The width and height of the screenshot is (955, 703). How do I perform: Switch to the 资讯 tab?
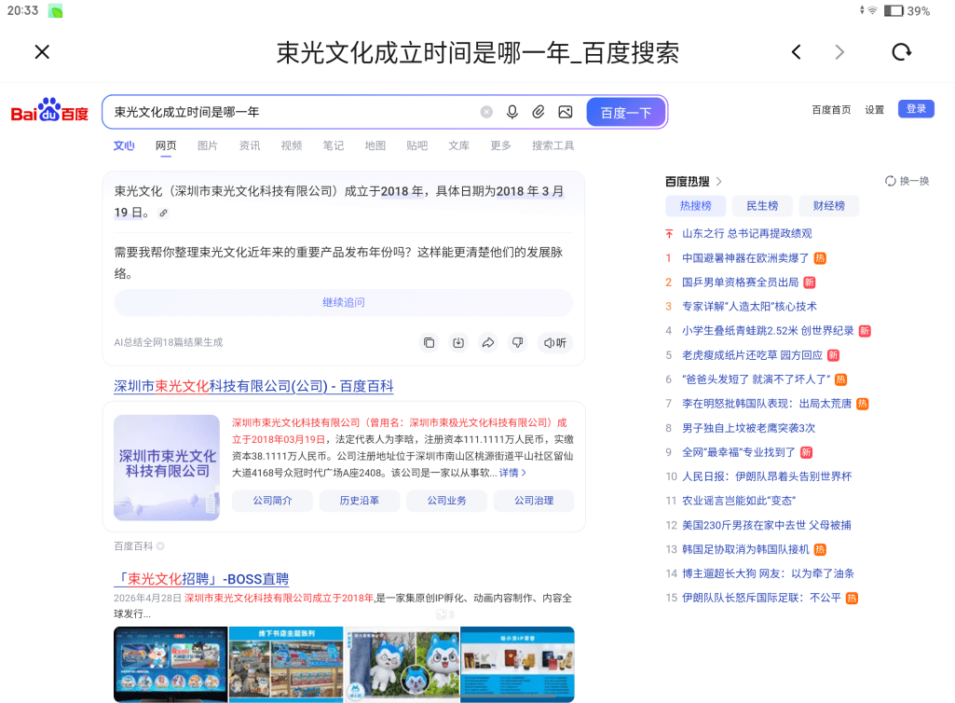[250, 145]
